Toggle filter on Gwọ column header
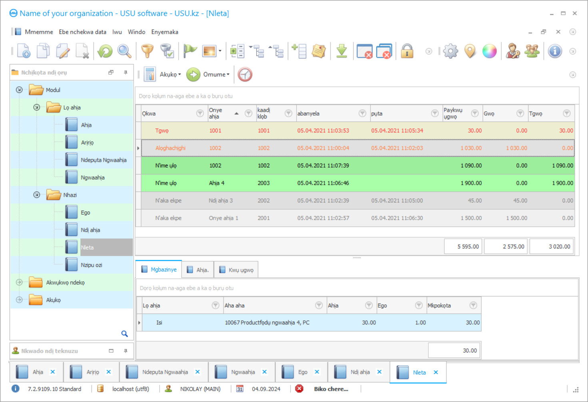This screenshot has height=402, width=588. (520, 114)
